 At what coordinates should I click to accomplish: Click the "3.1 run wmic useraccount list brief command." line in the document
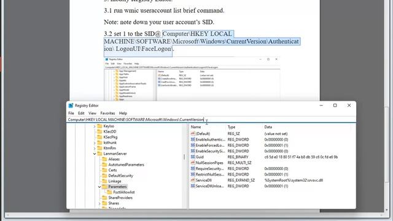click(164, 10)
